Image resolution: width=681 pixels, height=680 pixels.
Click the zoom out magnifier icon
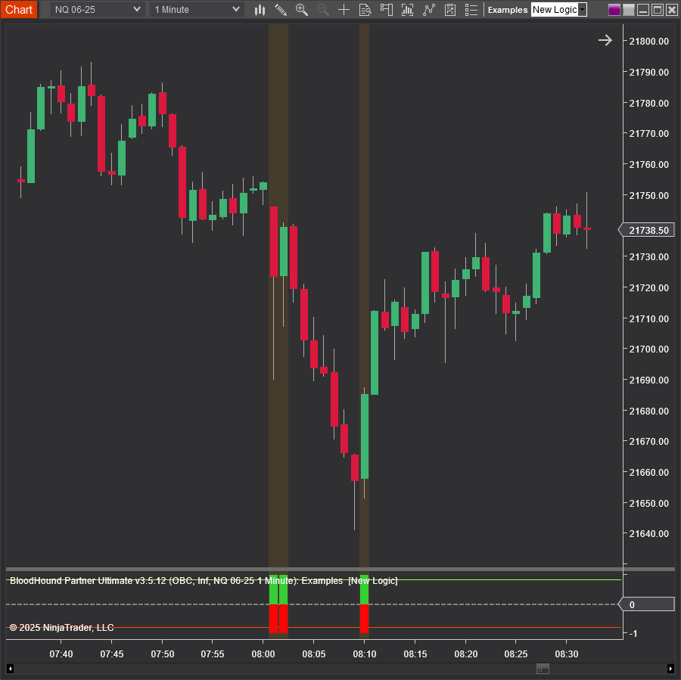click(x=322, y=10)
